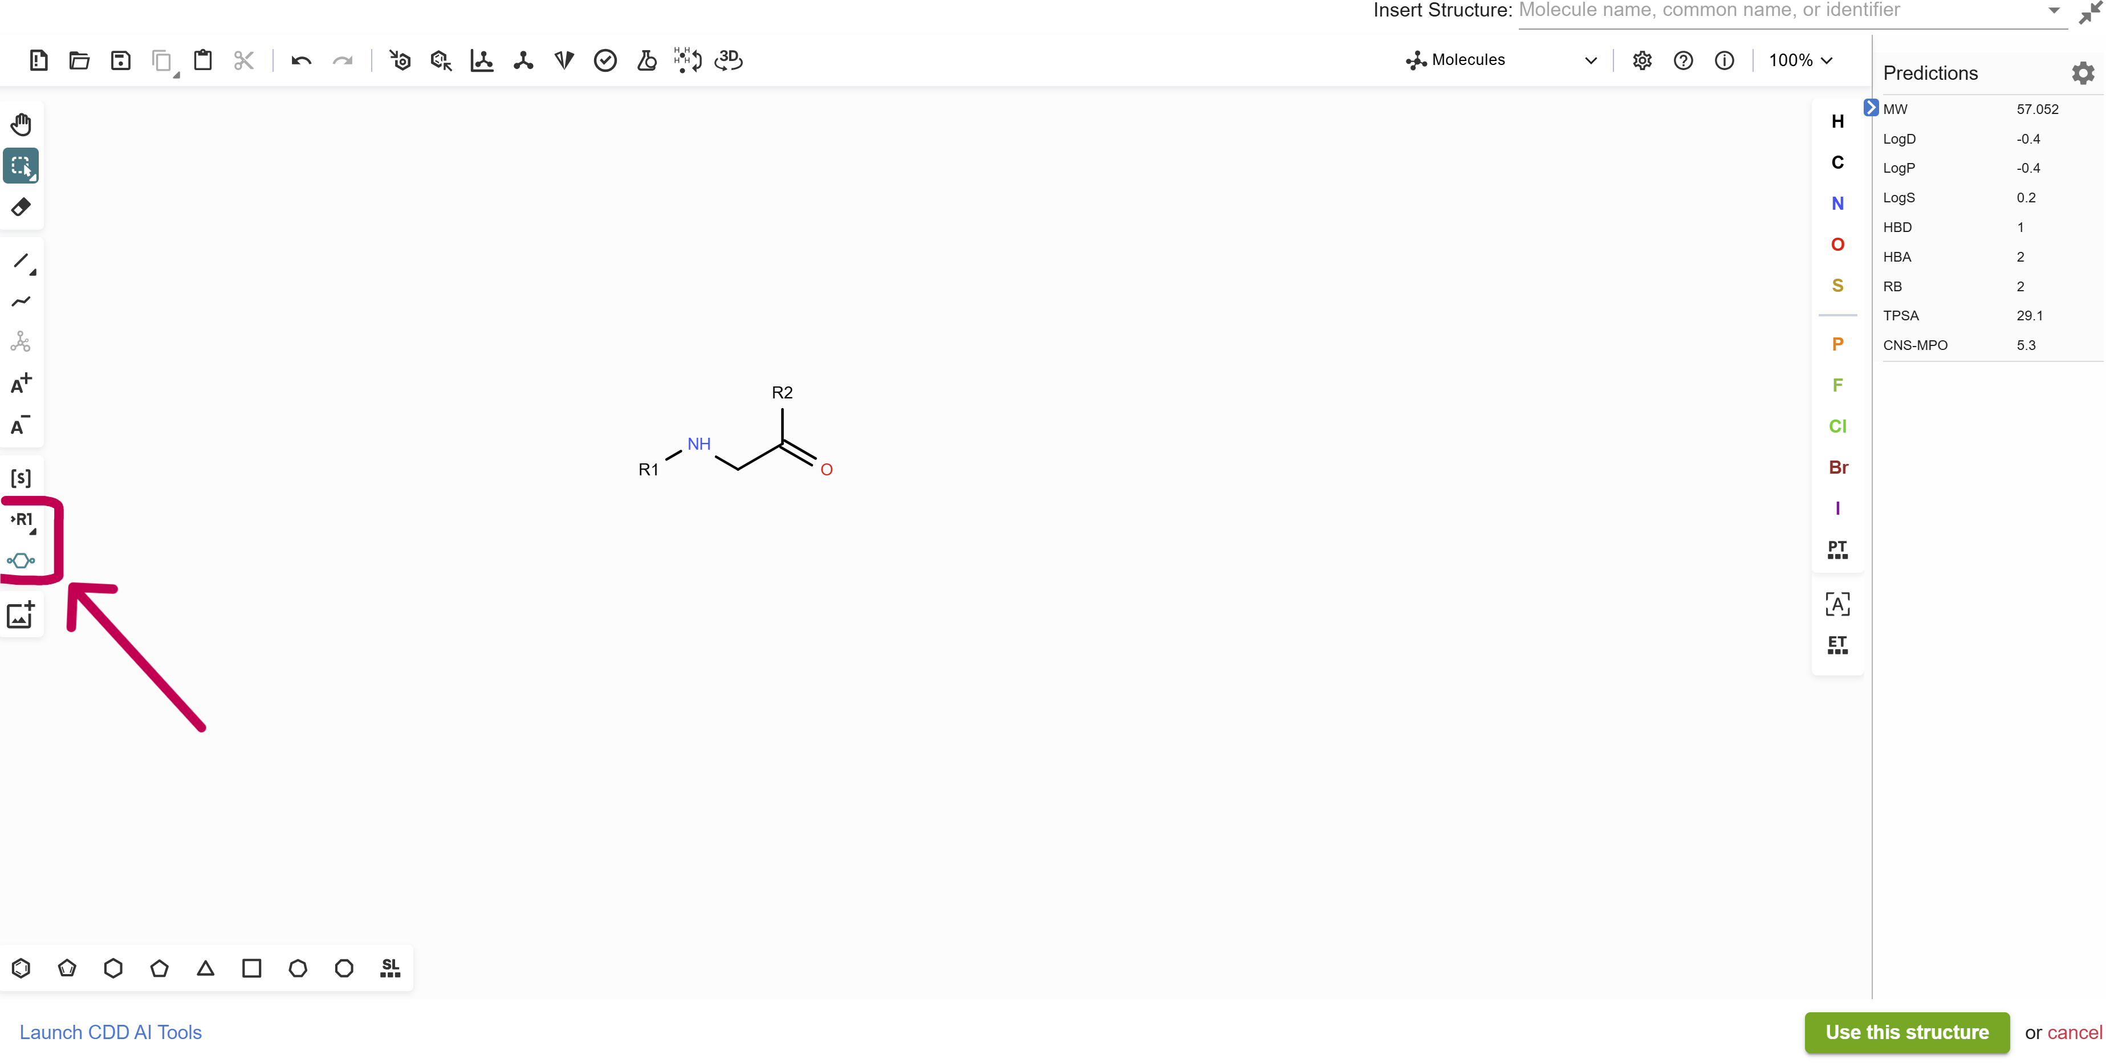Click the charge minus A- tool
The width and height of the screenshot is (2106, 1063).
coord(21,425)
